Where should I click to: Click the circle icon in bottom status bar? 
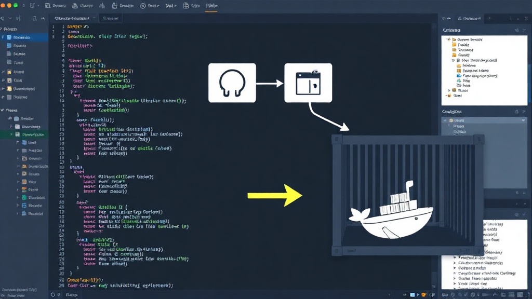(52, 295)
